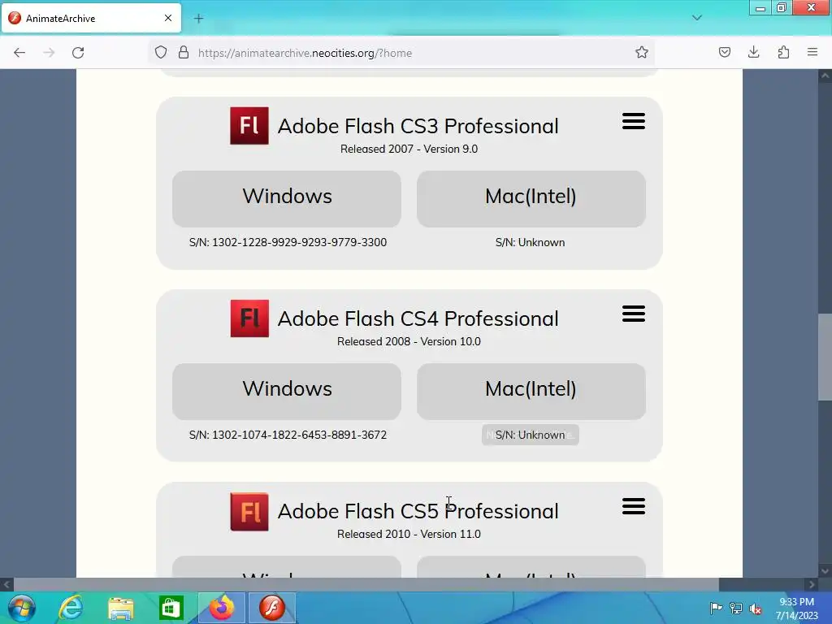Click horizontal scrollbar left arrow

point(6,585)
